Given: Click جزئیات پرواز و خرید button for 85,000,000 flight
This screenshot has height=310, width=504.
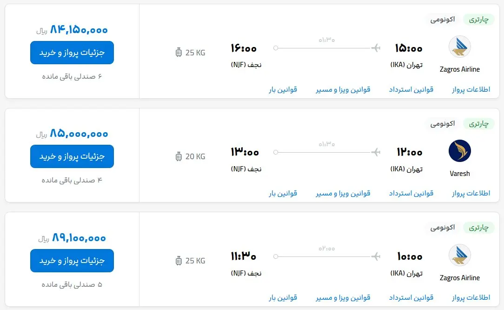Looking at the screenshot, I should pos(72,156).
